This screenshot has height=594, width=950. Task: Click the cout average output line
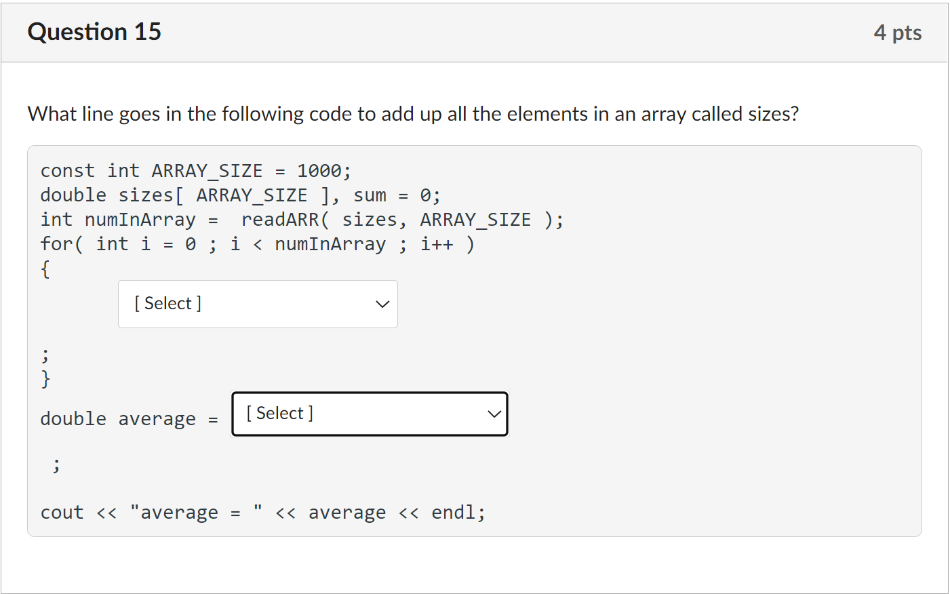coord(262,513)
